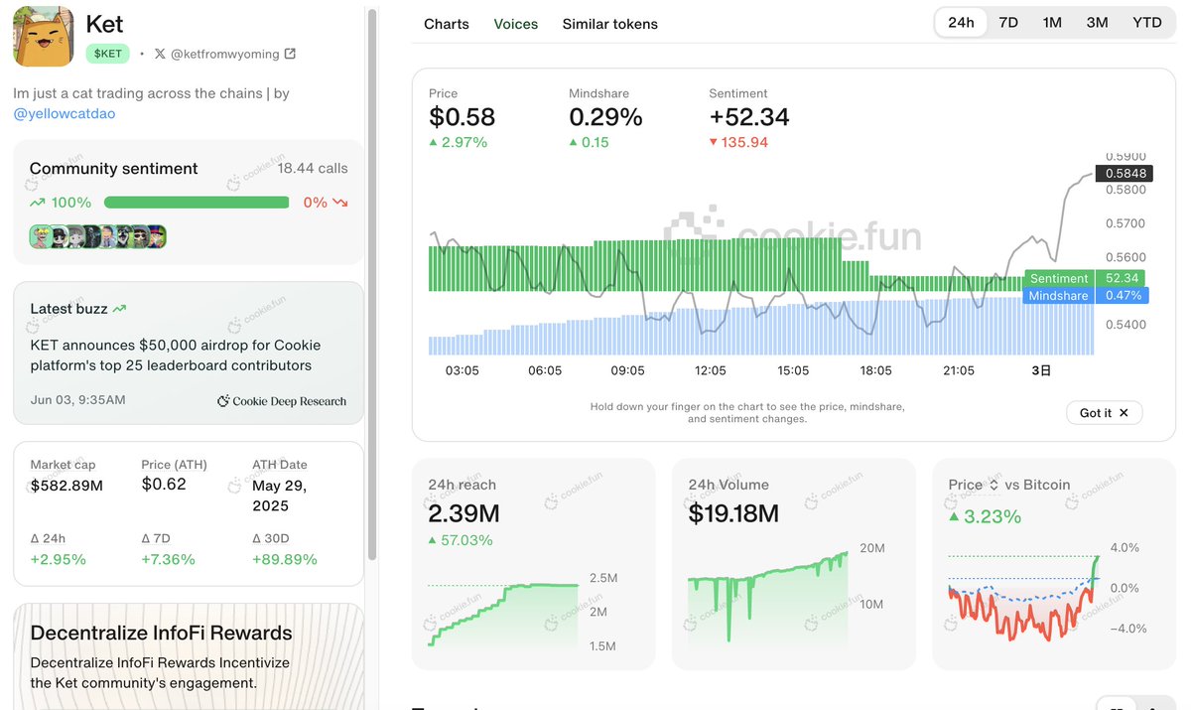
Task: Click the green up arrow beside 2.97%
Action: pos(434,142)
